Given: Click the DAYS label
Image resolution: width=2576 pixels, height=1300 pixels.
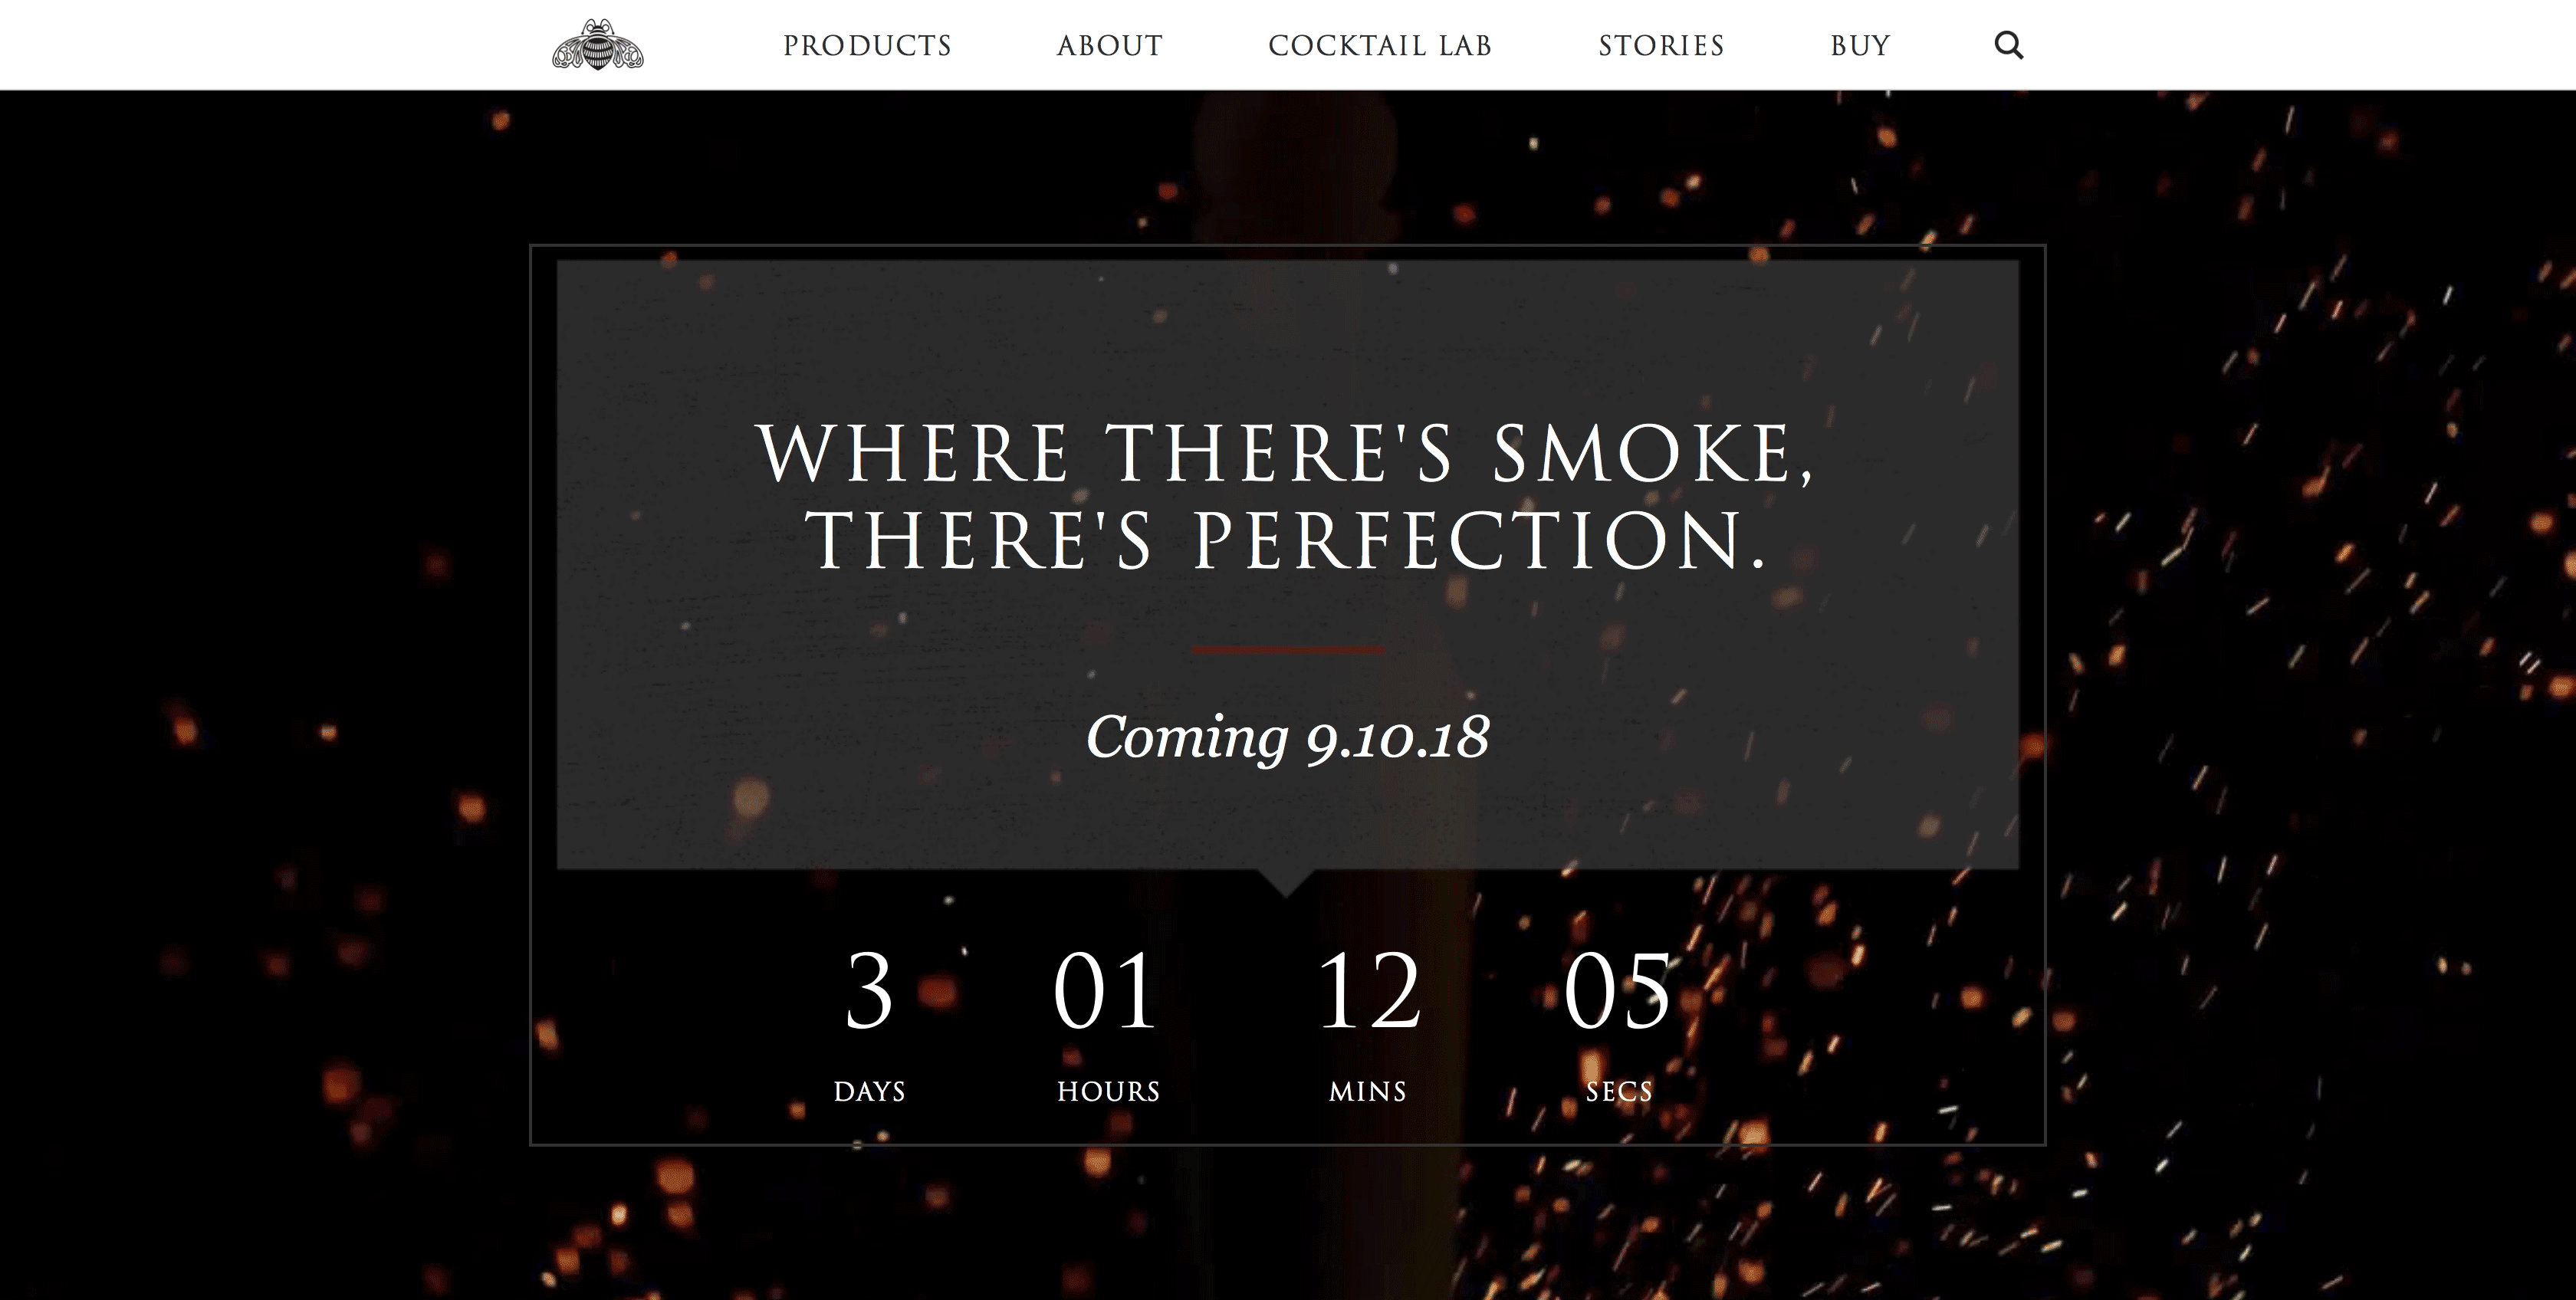Looking at the screenshot, I should pos(869,1091).
